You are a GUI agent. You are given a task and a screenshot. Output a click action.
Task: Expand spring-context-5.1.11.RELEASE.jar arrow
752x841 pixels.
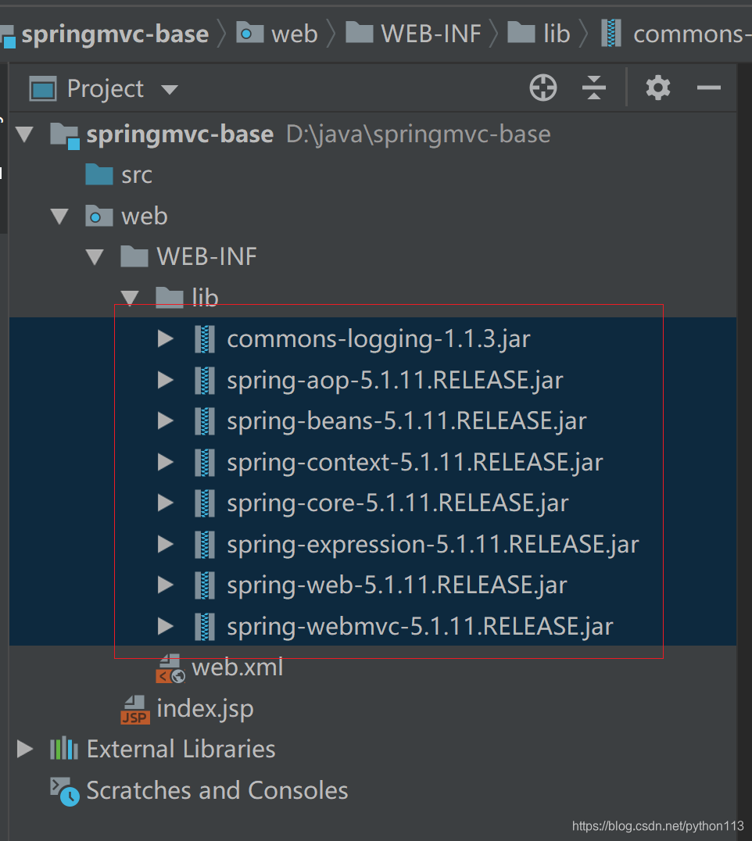(x=165, y=463)
